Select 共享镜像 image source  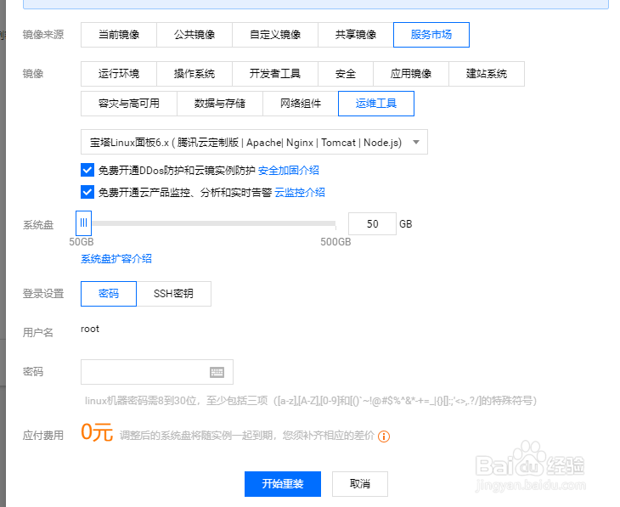356,35
